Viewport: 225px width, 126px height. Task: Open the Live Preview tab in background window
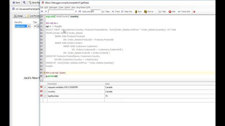[33, 16]
